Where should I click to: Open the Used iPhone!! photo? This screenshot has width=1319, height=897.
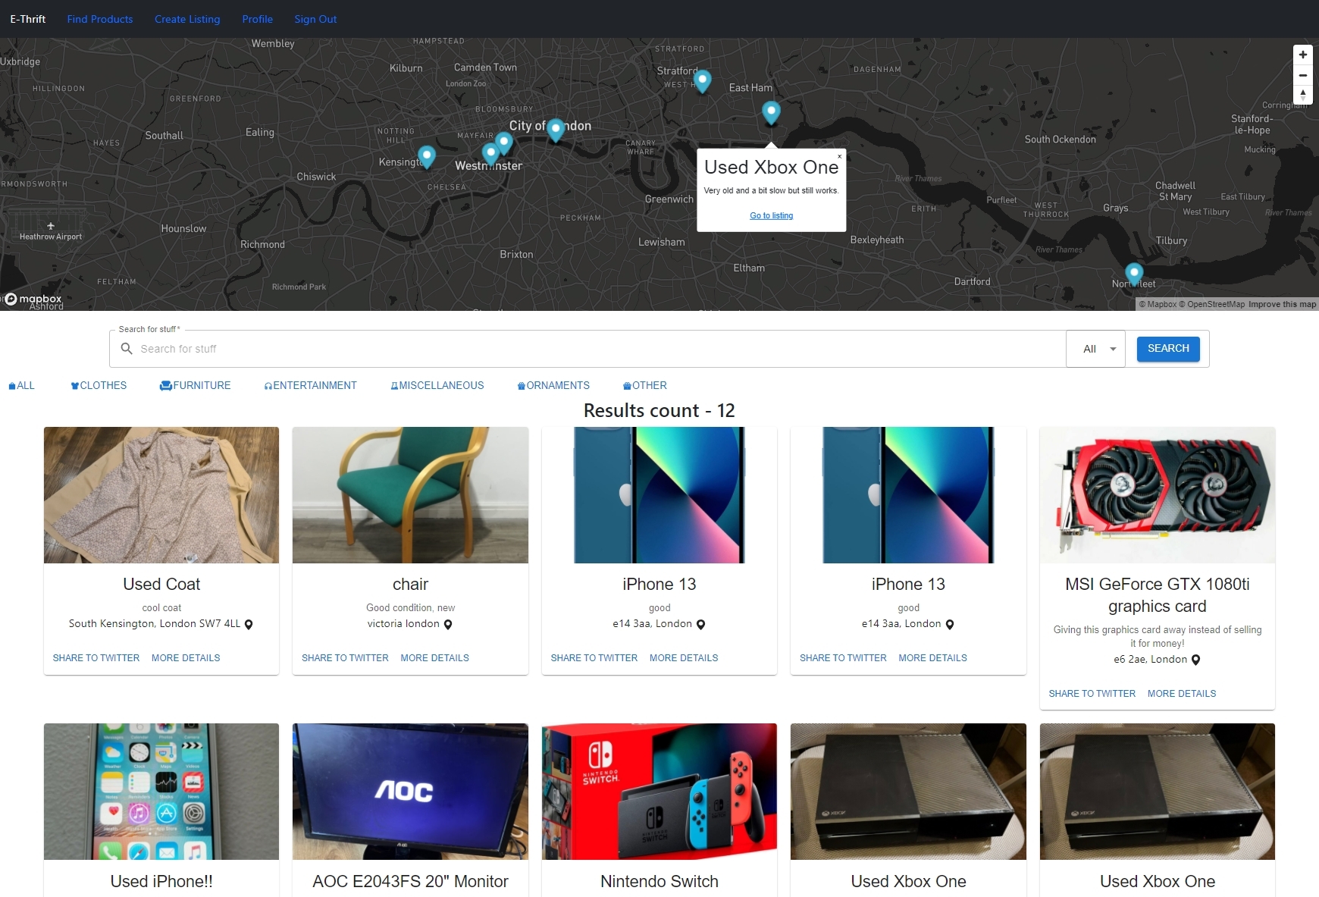(x=161, y=792)
